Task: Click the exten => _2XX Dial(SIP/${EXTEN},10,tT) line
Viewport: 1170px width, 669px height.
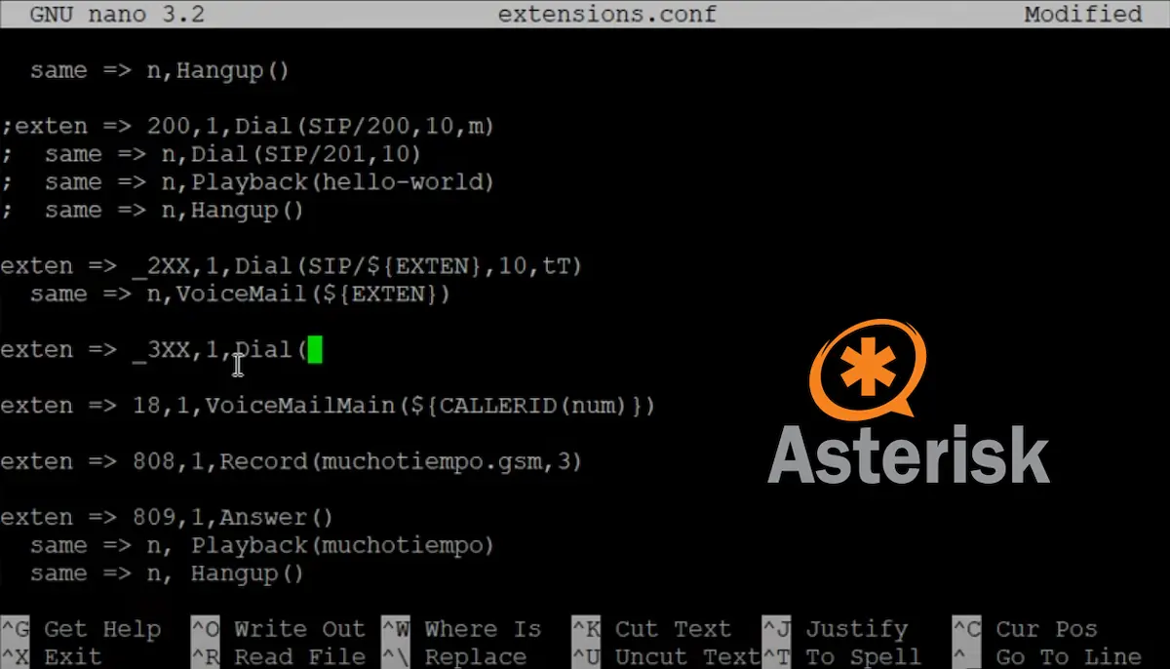Action: click(x=292, y=266)
